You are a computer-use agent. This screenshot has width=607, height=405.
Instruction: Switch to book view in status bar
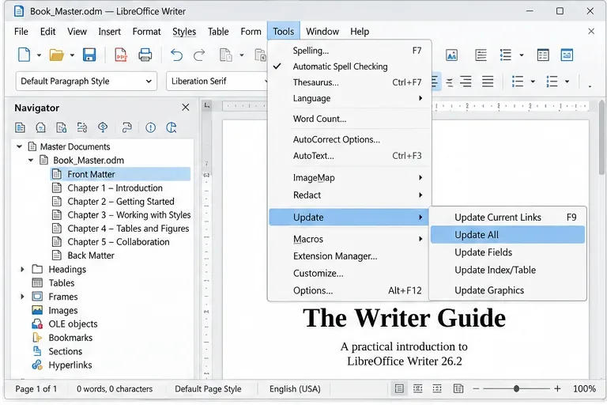pyautogui.click(x=458, y=388)
